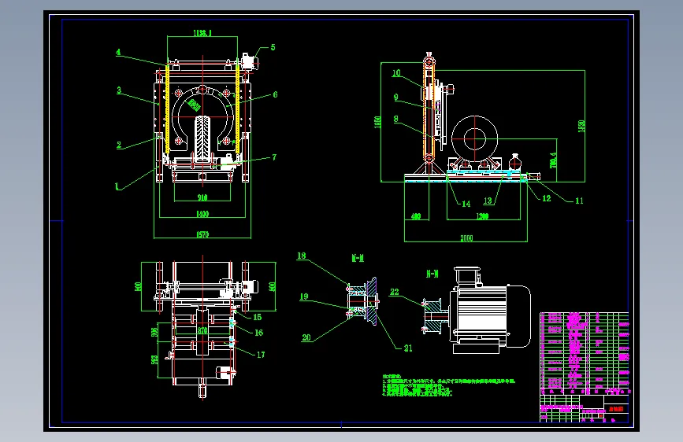
Task: Click part callout number 1
Action: 117,186
